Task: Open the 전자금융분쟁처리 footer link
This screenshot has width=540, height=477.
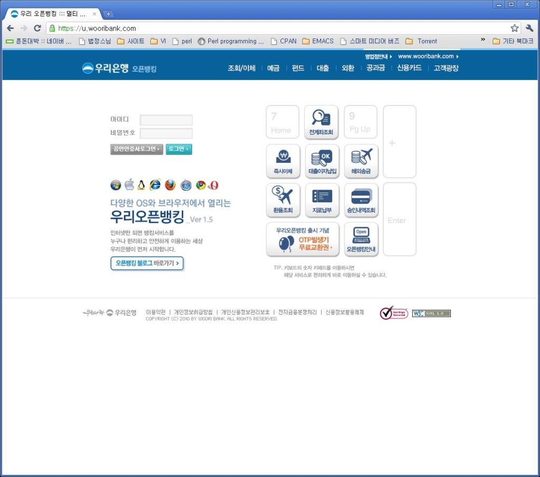Action: [297, 312]
